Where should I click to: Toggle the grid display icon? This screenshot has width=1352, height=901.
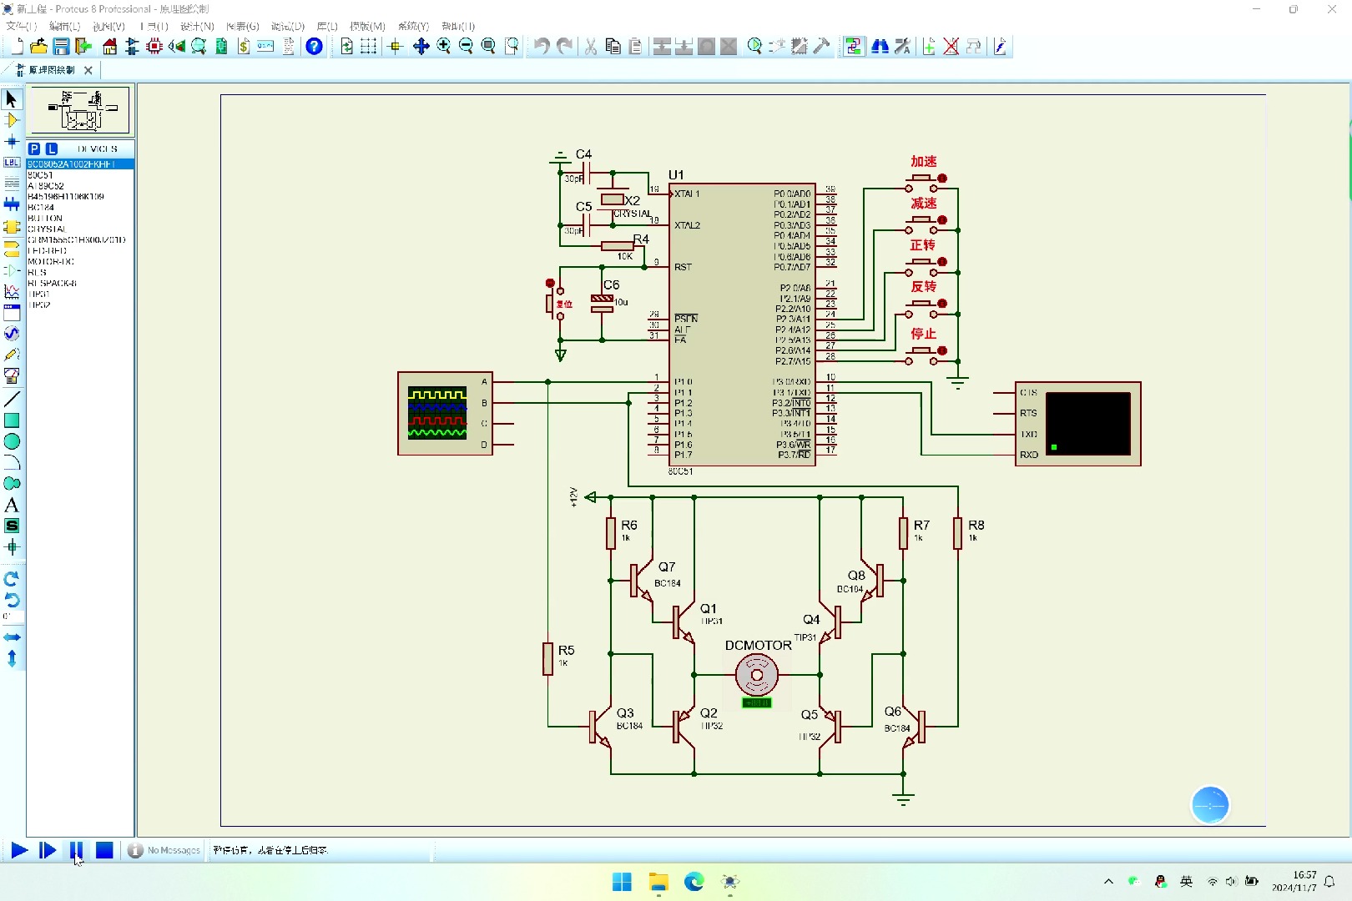pyautogui.click(x=368, y=47)
